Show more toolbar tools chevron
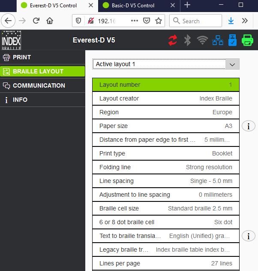Viewport: 258px width, 271px height. click(245, 21)
